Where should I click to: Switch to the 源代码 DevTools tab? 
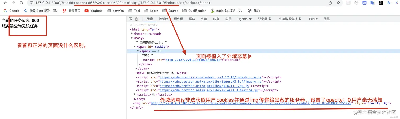178,19
